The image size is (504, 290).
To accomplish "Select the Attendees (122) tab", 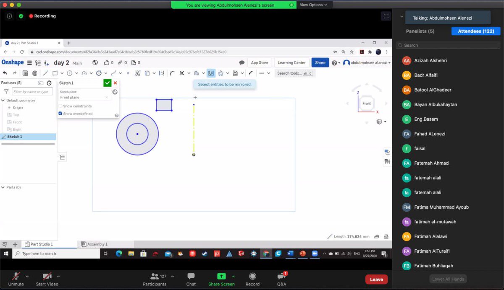I will point(476,31).
